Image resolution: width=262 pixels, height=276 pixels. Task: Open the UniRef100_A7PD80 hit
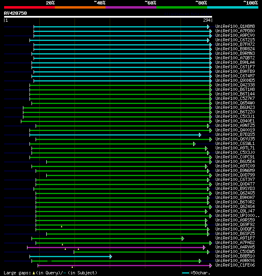[x=235, y=31]
